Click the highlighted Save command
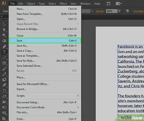This screenshot has width=144, height=121. coord(45,40)
